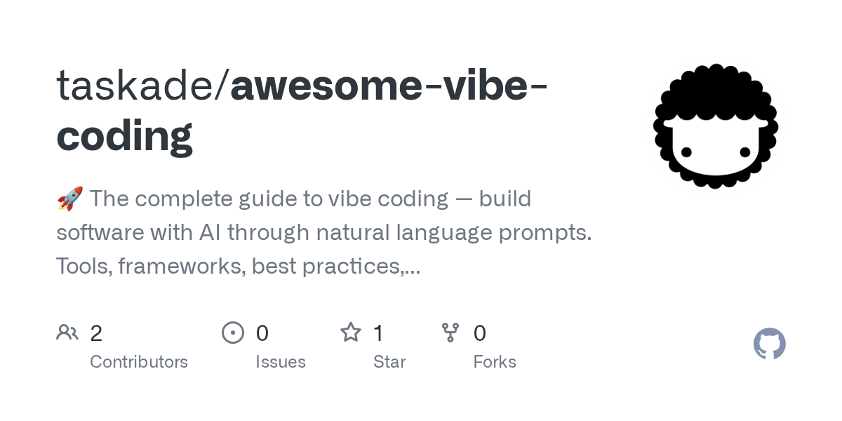Click the Contributors people icon
842x421 pixels.
pos(67,333)
